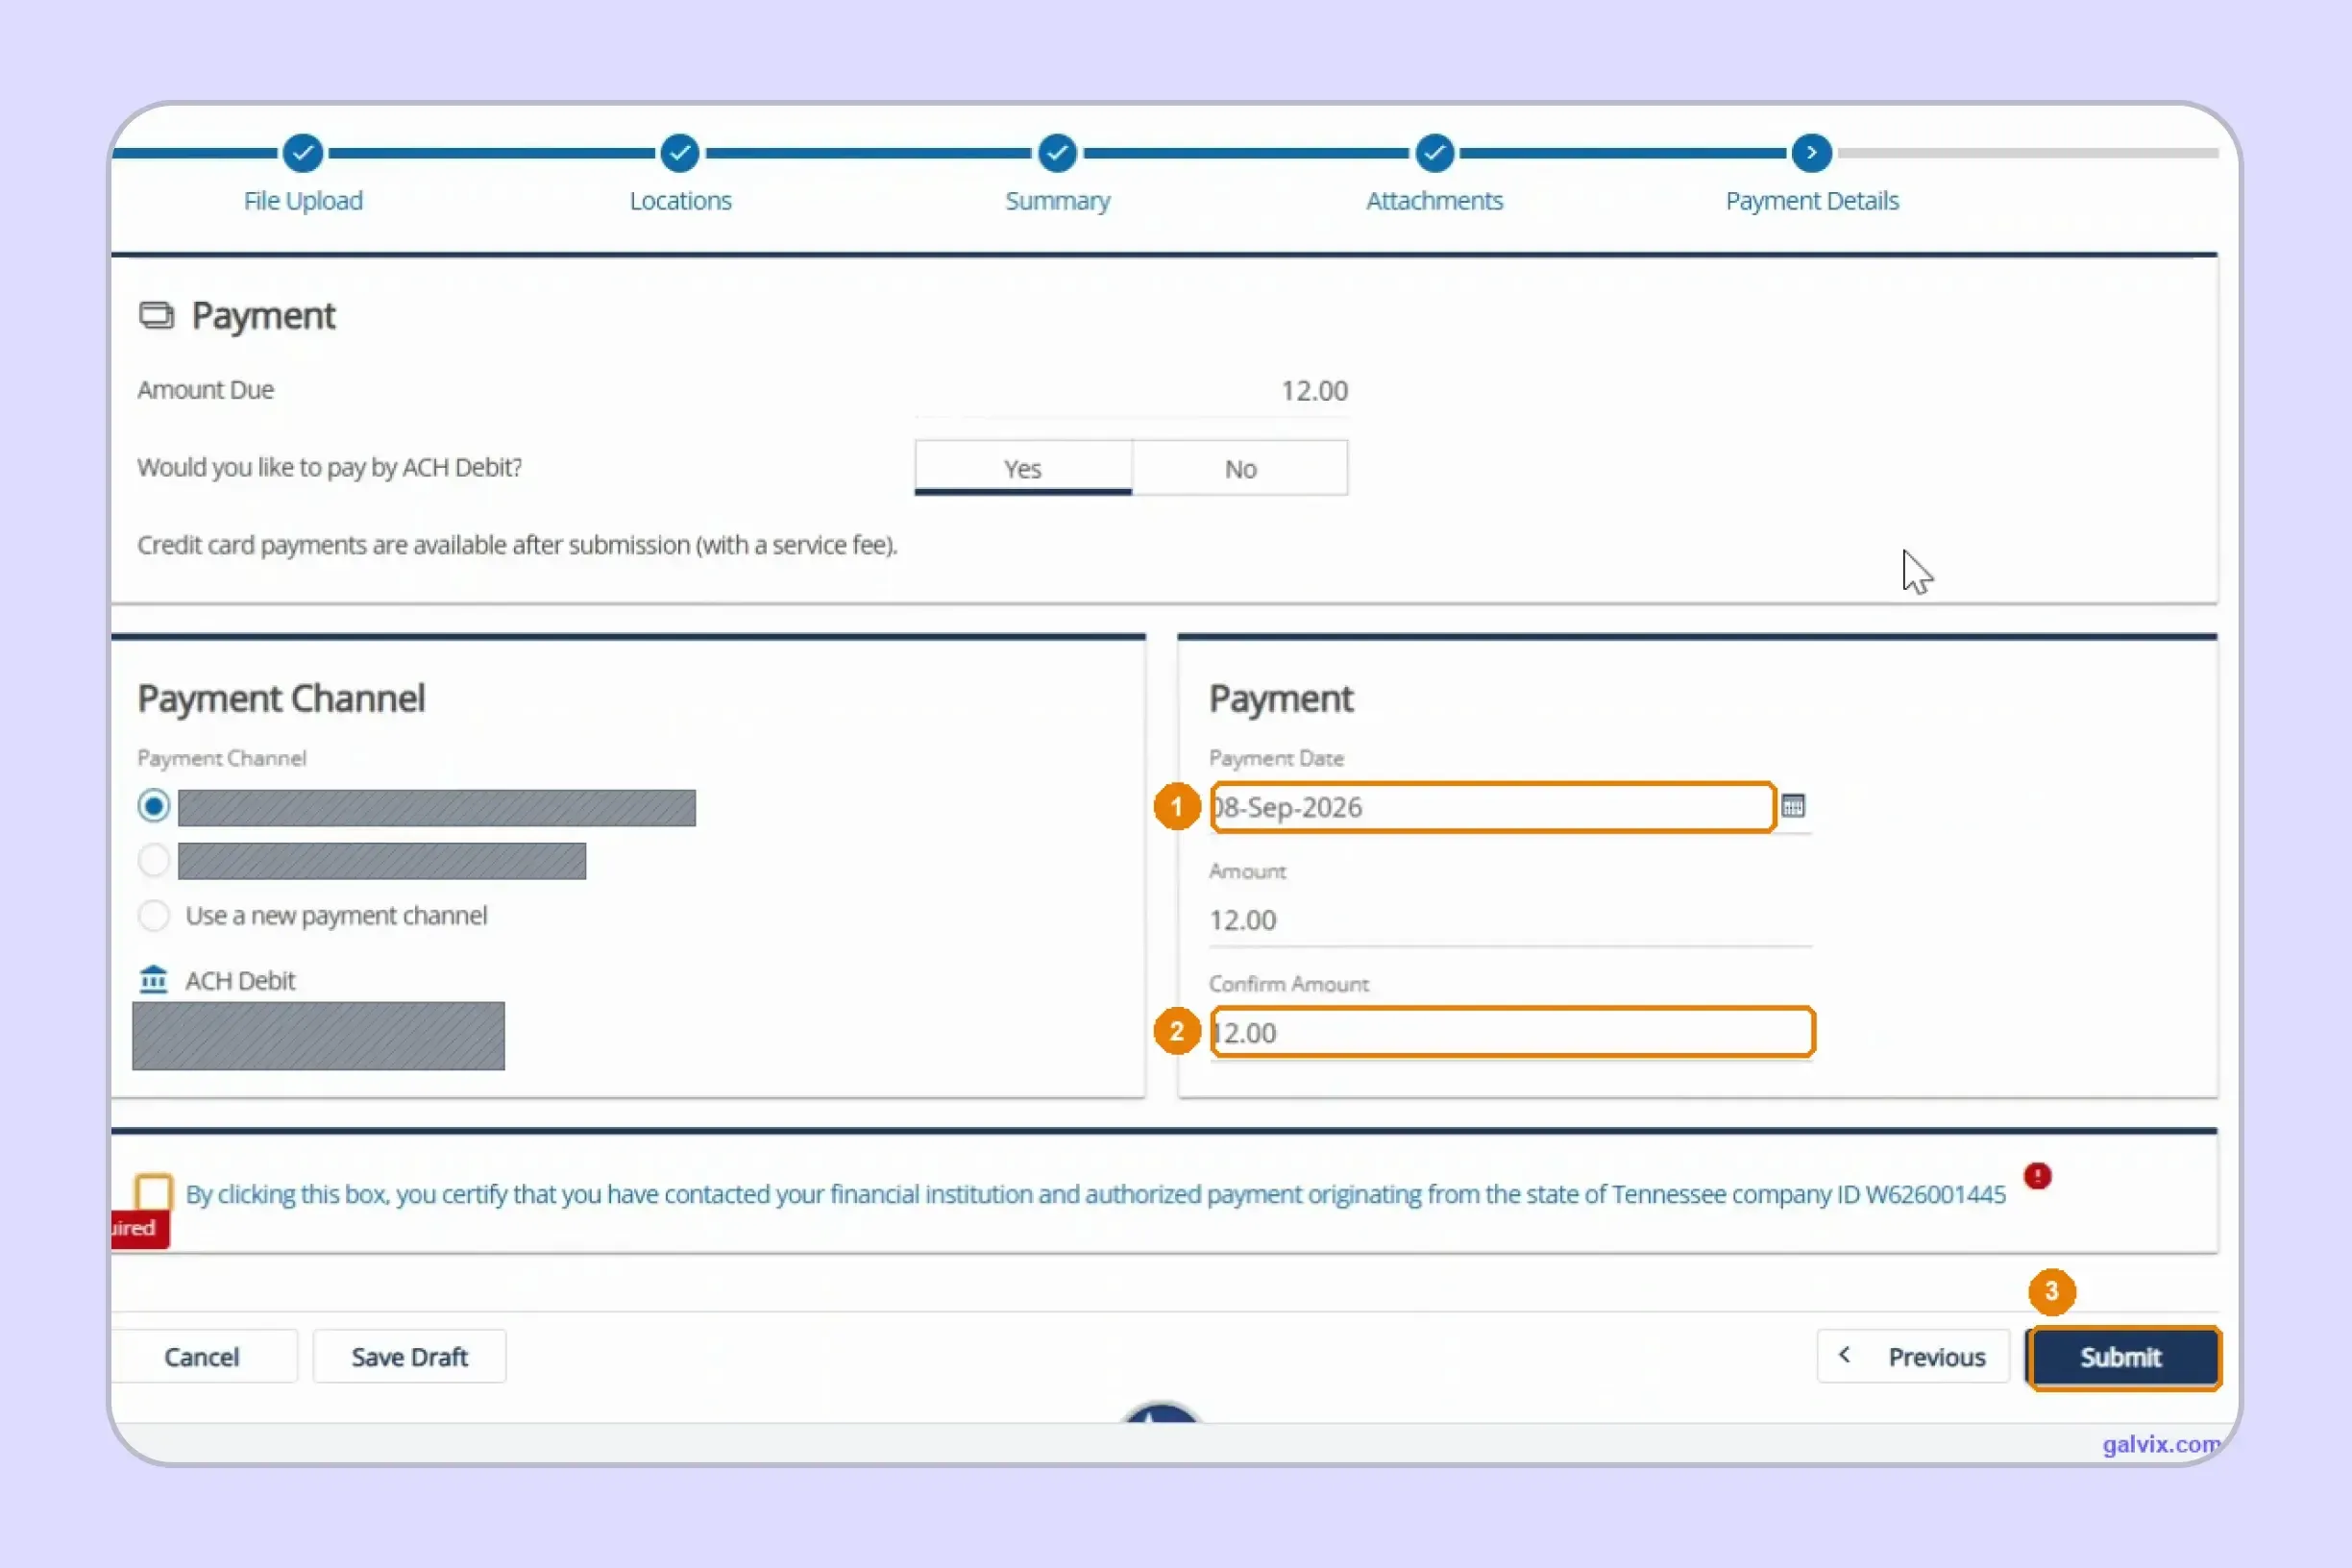Click the red required validation tag
Viewport: 2352px width, 1568px height.
click(x=140, y=1228)
